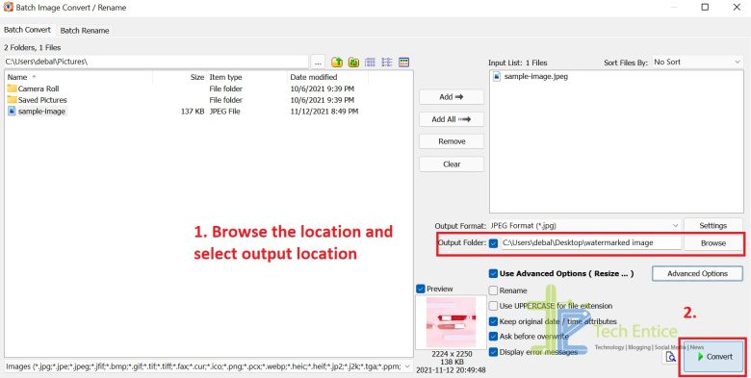
Task: Open the Output Format dropdown
Action: click(584, 225)
